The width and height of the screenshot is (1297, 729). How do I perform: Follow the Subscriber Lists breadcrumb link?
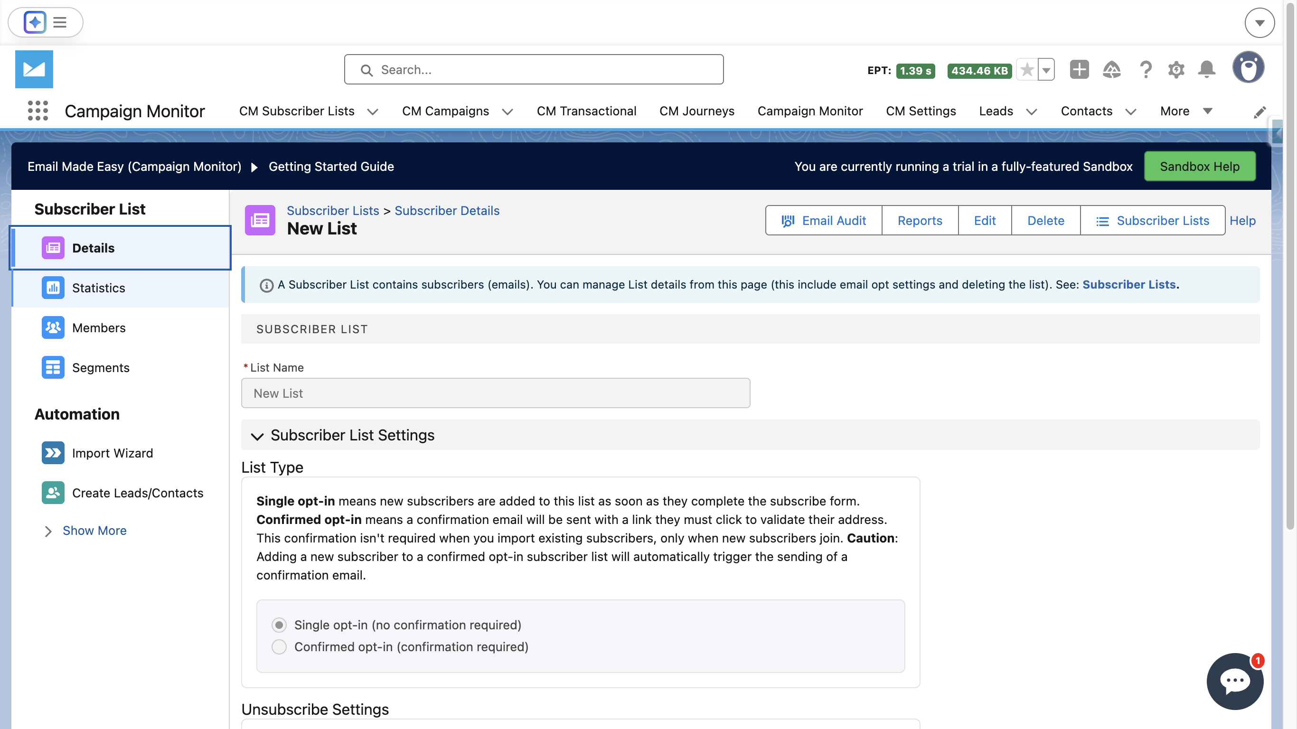click(x=332, y=210)
